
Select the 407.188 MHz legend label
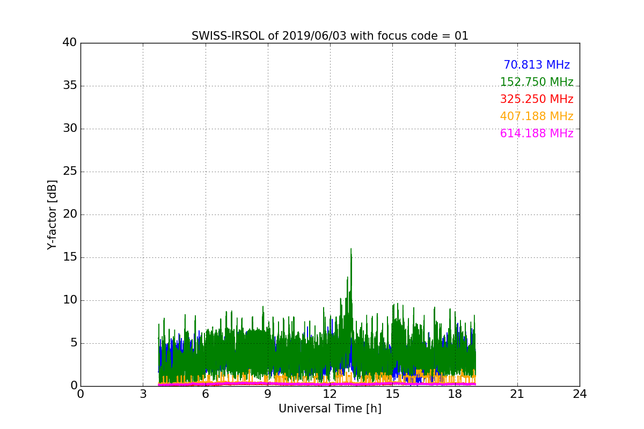pos(537,116)
